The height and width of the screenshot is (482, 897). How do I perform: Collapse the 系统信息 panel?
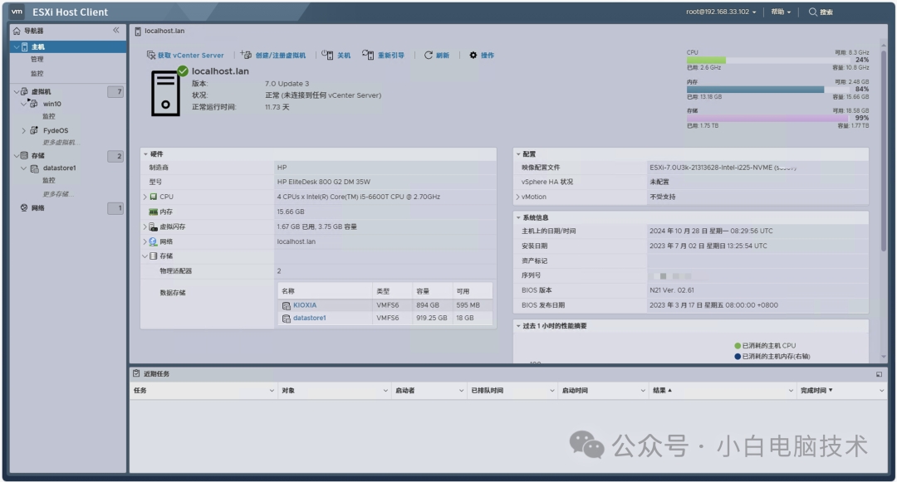(x=518, y=217)
